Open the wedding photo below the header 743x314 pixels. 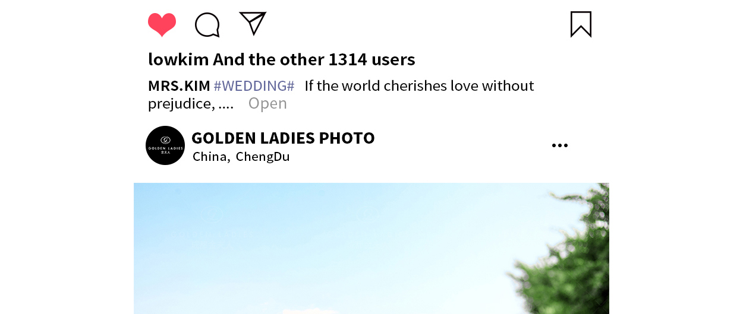[371, 248]
